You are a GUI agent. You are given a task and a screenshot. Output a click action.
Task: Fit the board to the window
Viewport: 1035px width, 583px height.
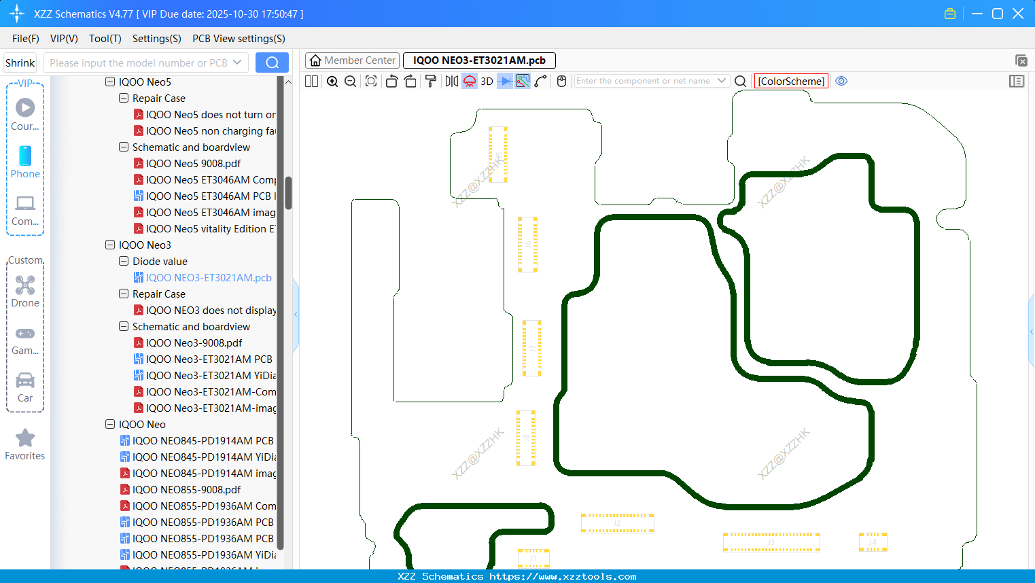pos(371,82)
